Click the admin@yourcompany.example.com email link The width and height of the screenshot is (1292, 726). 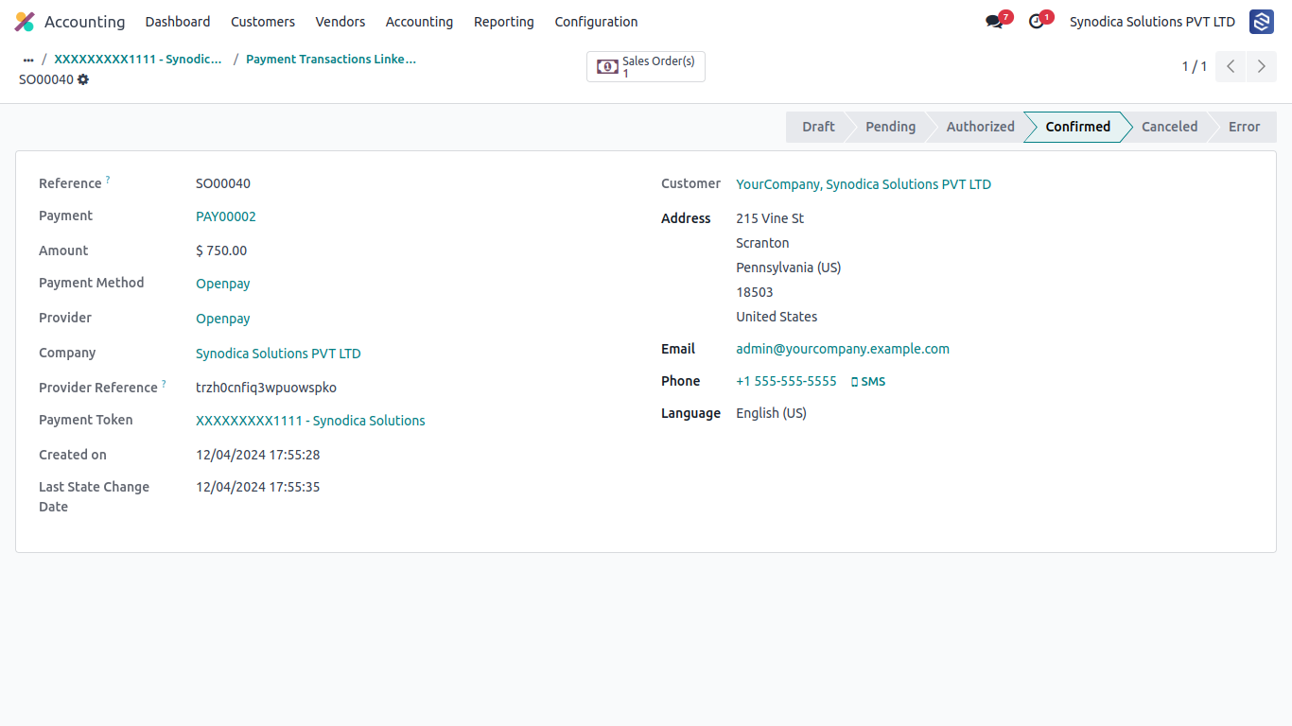[843, 349]
